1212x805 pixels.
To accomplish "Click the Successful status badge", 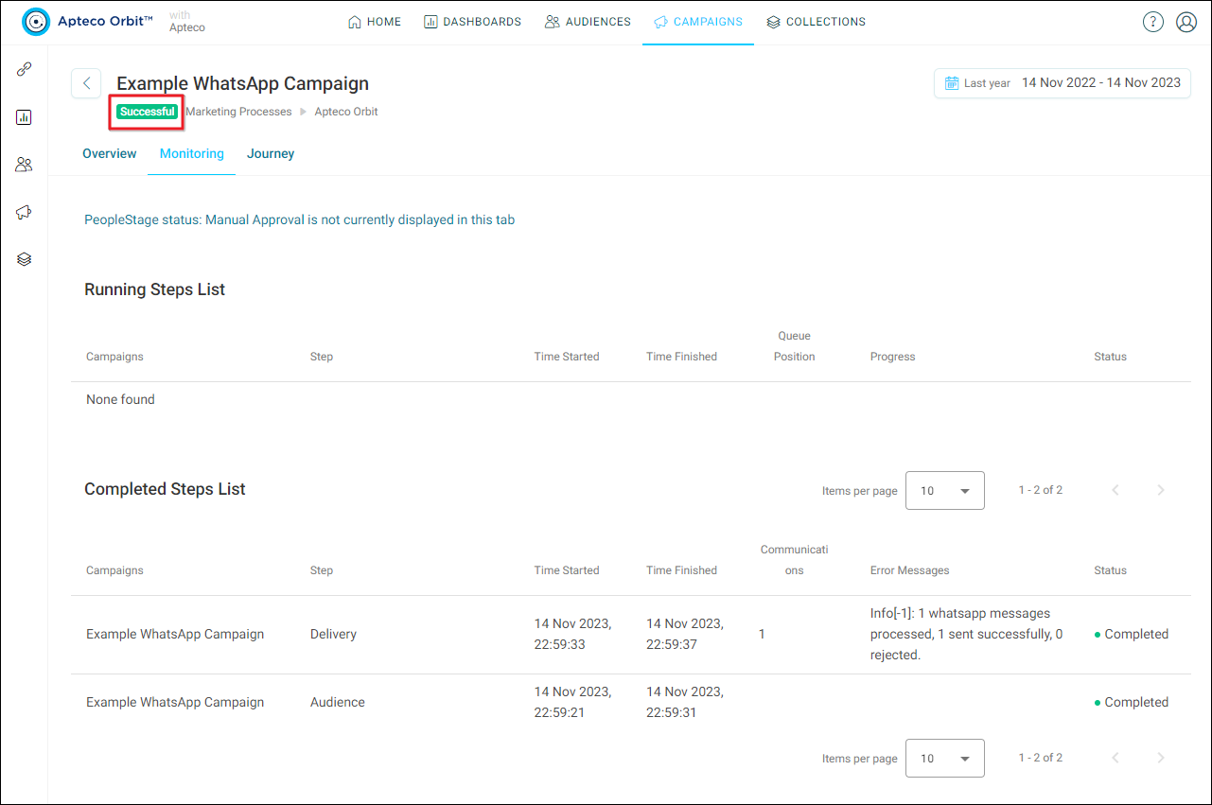I will [148, 112].
